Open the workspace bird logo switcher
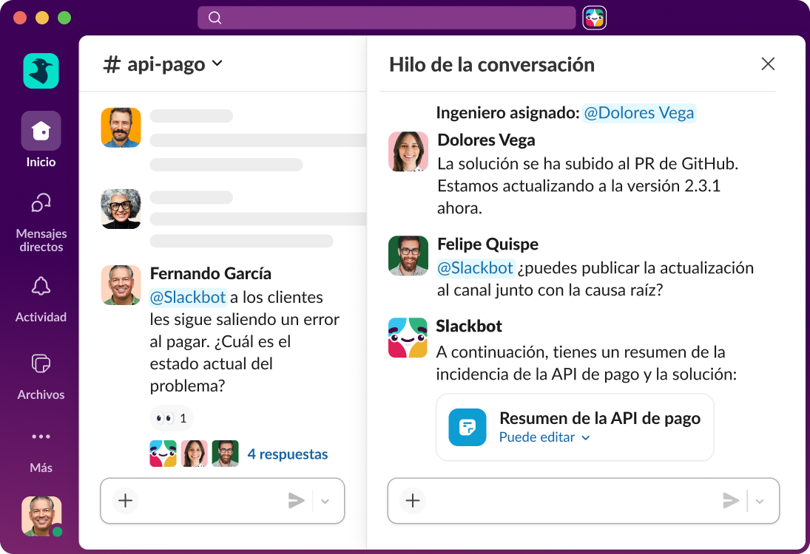The image size is (810, 554). [41, 71]
